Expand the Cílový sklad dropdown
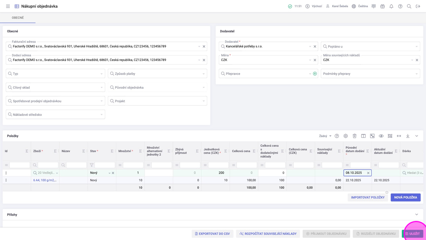Screen dimensions: 426x240 coord(102,88)
